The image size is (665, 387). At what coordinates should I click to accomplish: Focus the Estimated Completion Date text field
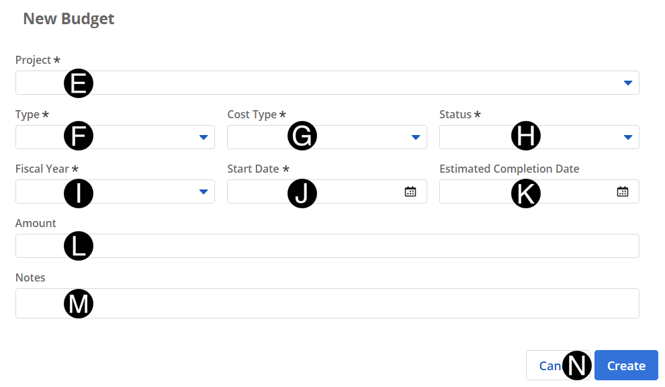coord(571,191)
